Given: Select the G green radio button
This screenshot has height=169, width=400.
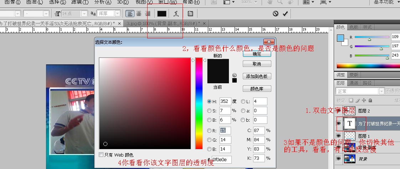Looking at the screenshot, I should [x=209, y=140].
